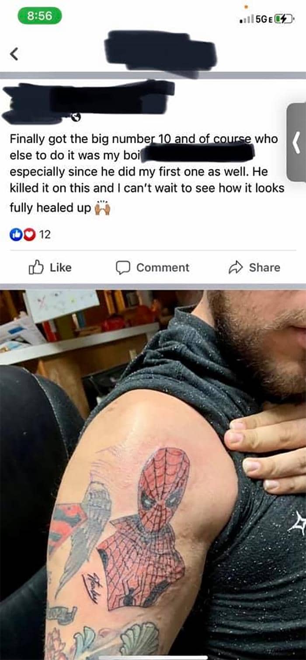The width and height of the screenshot is (306, 660).
Task: Tap the green 8:56 time pill
Action: pos(39,16)
